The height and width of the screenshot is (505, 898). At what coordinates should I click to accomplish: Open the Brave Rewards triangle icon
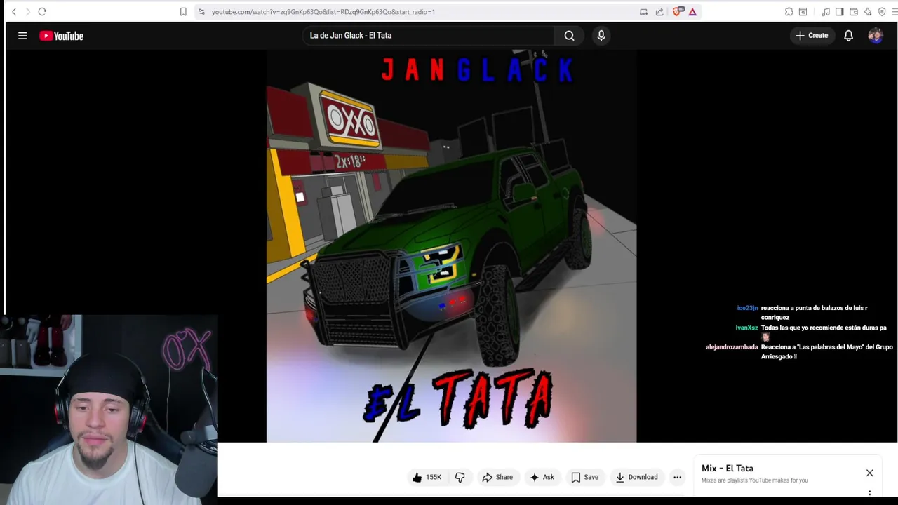692,11
